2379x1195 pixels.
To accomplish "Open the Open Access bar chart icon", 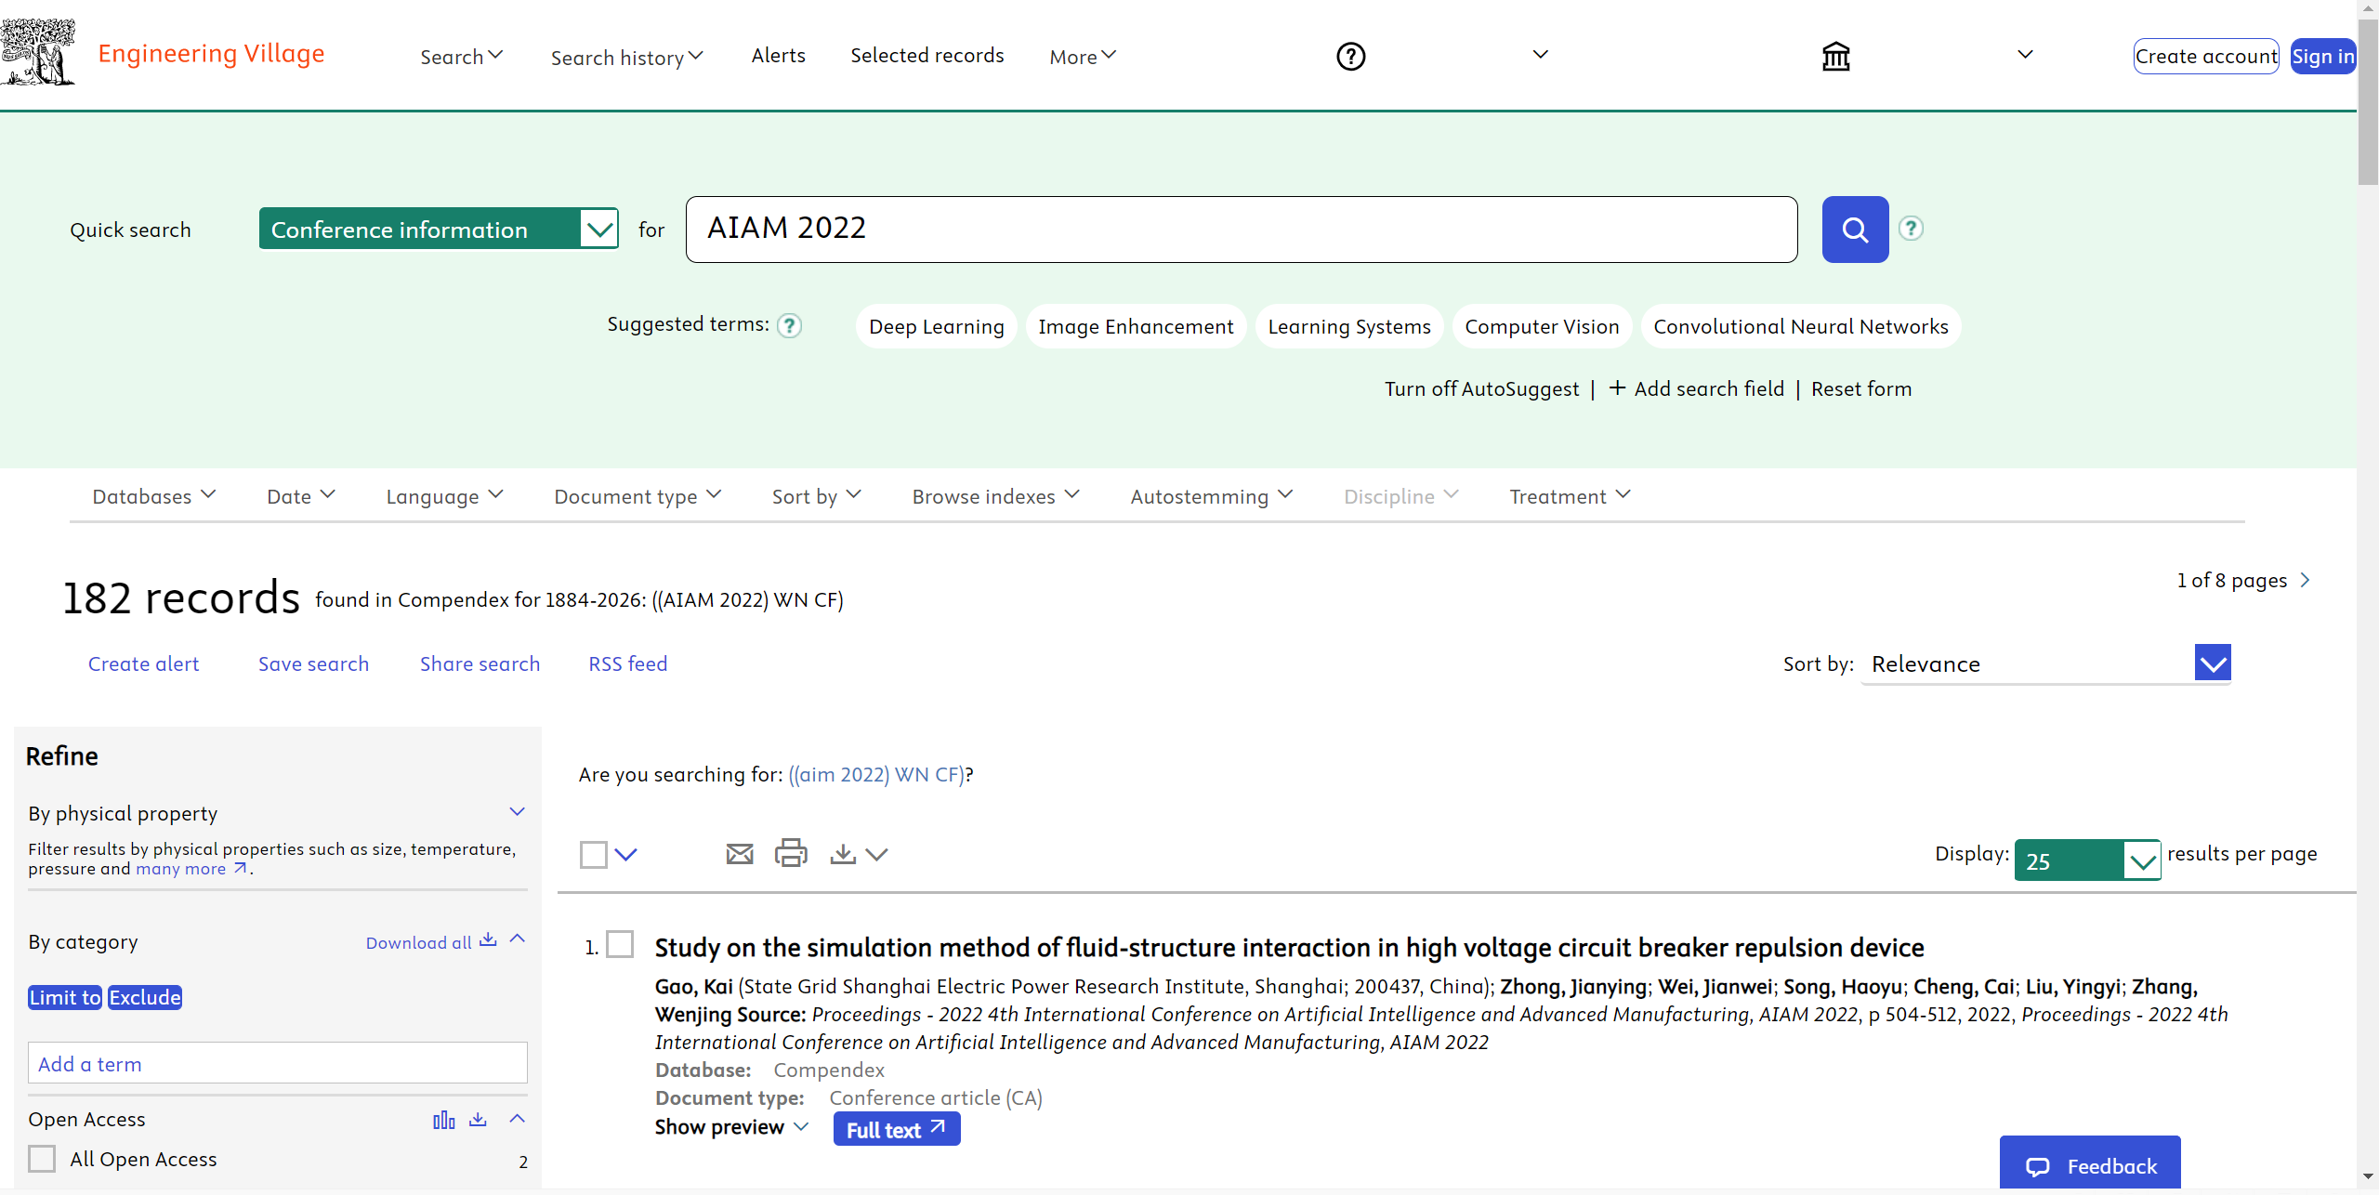I will [444, 1120].
